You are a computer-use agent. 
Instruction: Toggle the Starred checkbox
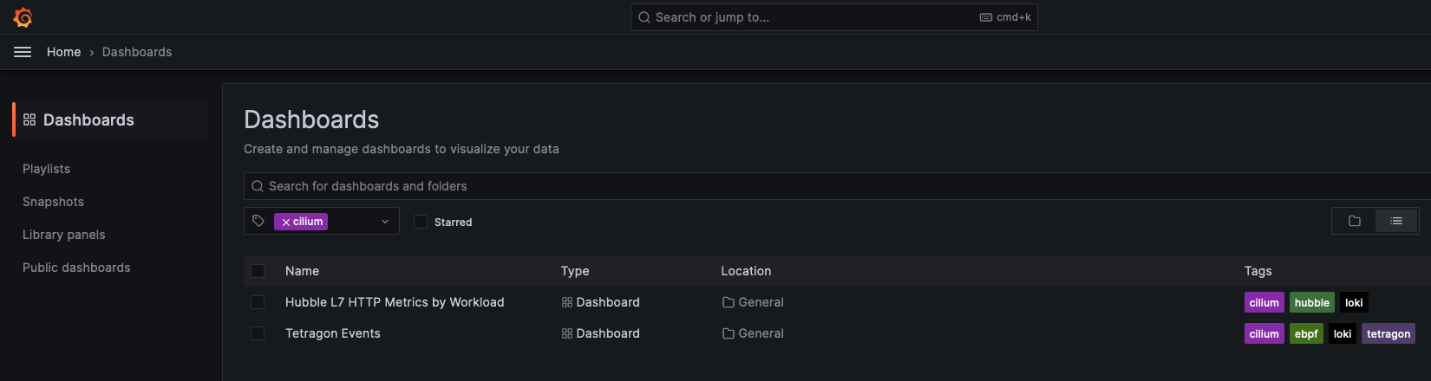point(421,223)
